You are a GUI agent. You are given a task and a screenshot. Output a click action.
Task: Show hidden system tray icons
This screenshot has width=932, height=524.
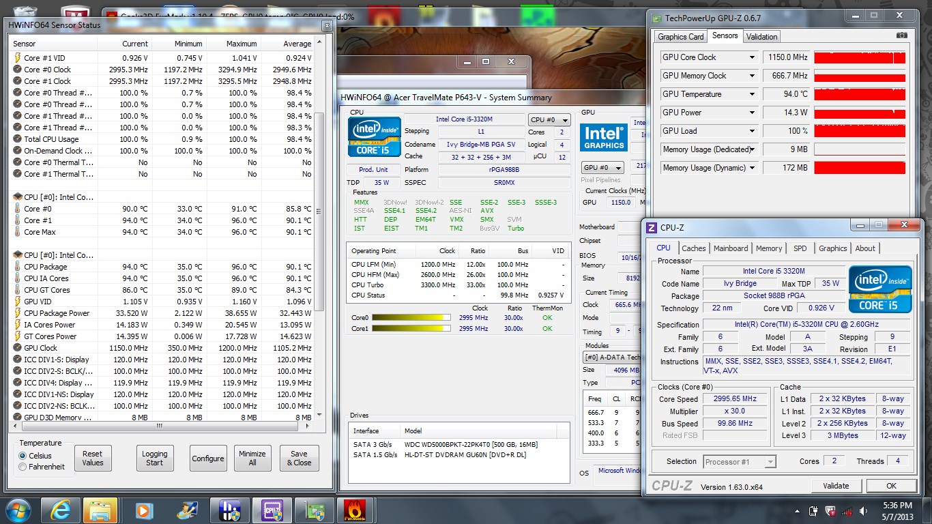[x=797, y=511]
